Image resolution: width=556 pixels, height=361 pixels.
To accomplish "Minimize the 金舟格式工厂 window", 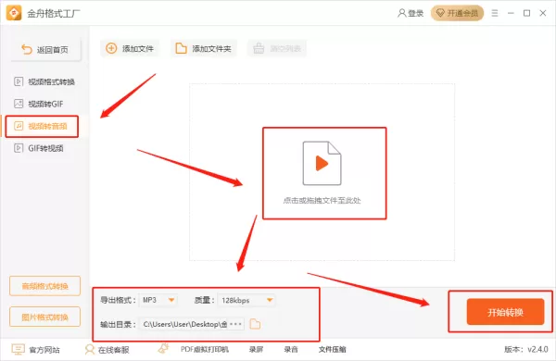I will point(511,13).
